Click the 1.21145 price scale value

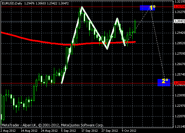point(180,127)
